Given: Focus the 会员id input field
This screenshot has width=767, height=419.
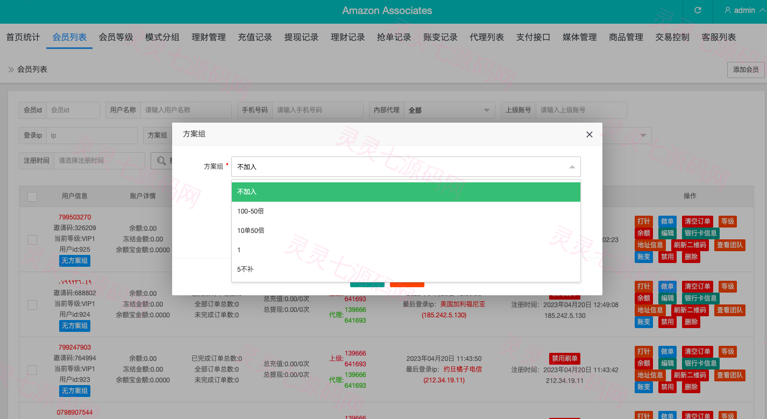Looking at the screenshot, I should [73, 110].
